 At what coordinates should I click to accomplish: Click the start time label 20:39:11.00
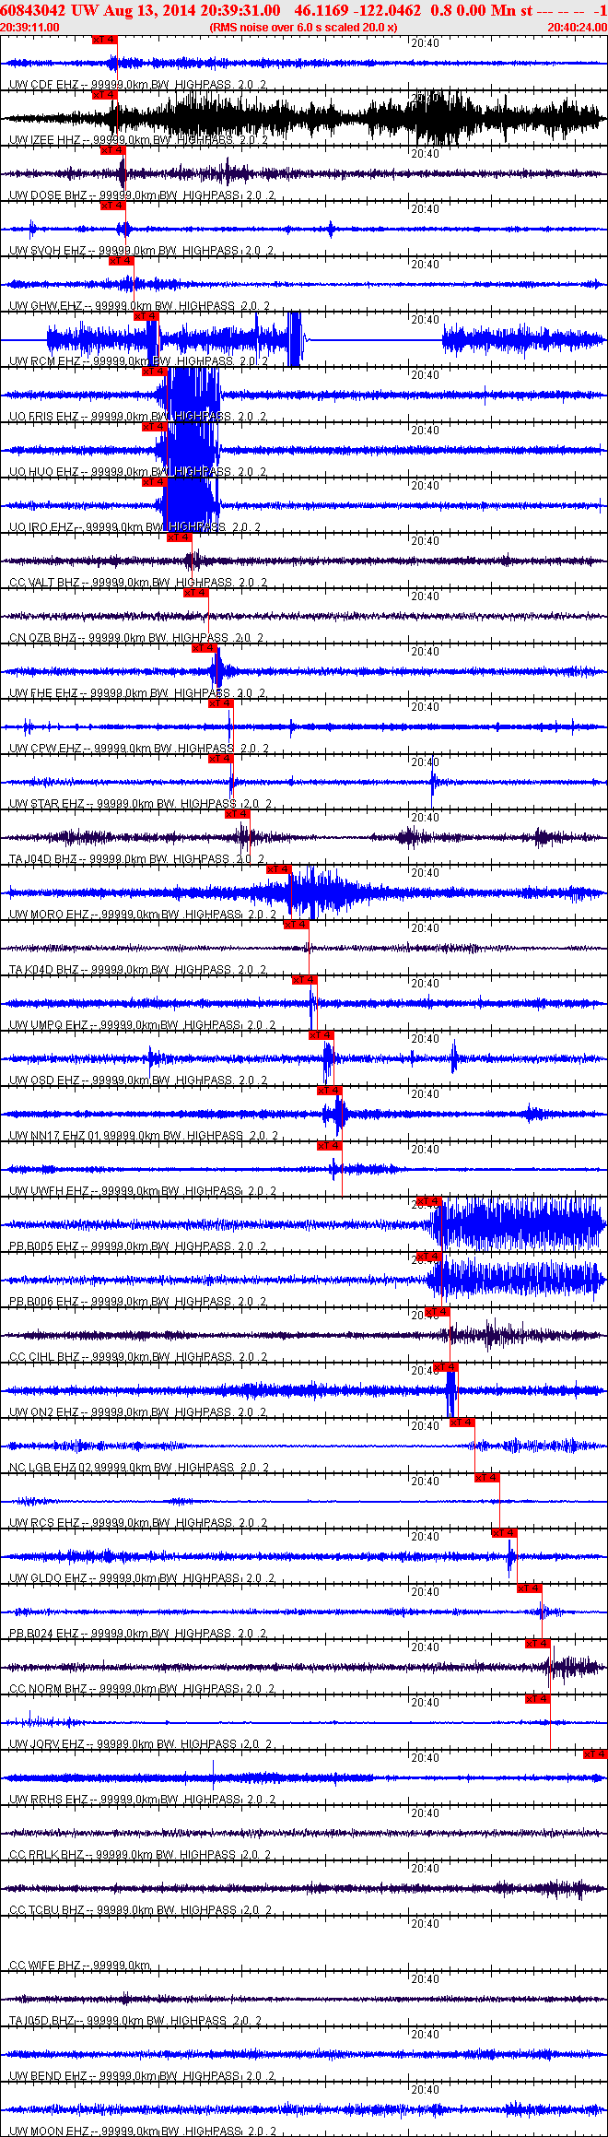29,28
